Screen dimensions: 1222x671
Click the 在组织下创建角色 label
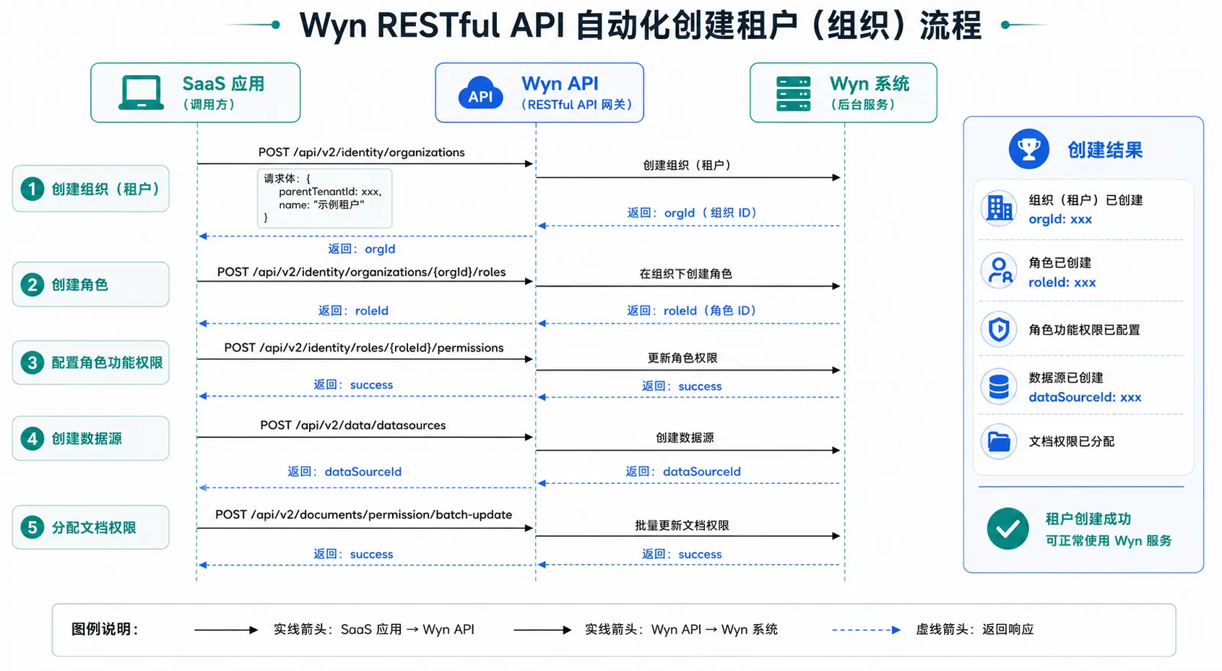pyautogui.click(x=685, y=274)
